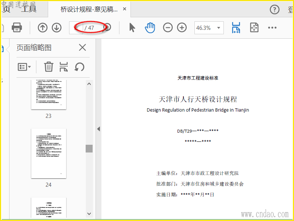The image size is (294, 221).
Task: Click the thumbnail scrollbar handle
Action: [89, 148]
